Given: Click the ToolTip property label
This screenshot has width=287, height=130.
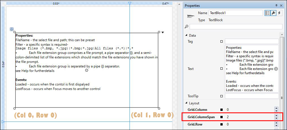Looking at the screenshot, I should click(193, 96).
